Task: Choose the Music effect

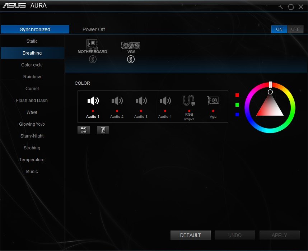Action: [32, 171]
